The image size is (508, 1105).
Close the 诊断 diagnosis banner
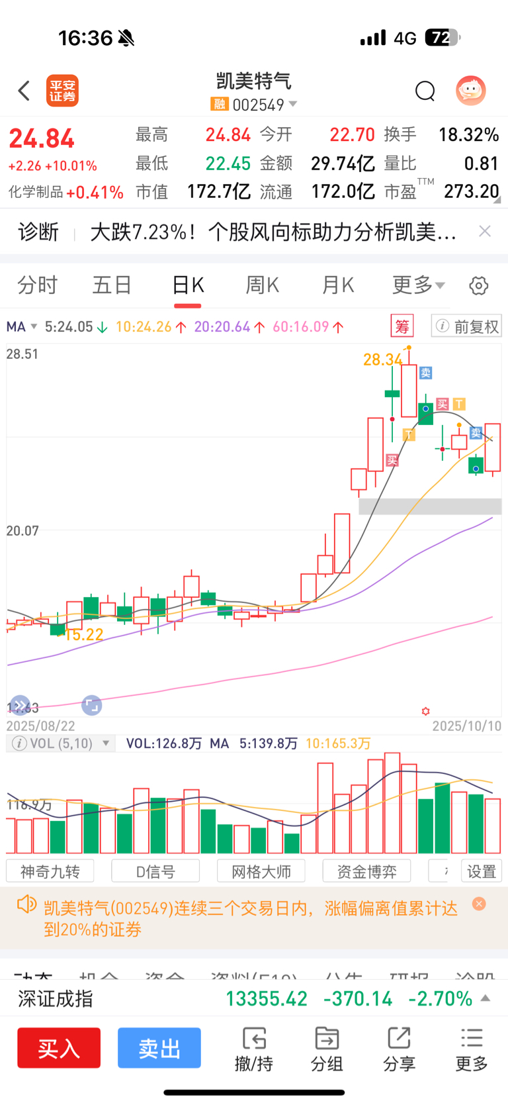(485, 231)
